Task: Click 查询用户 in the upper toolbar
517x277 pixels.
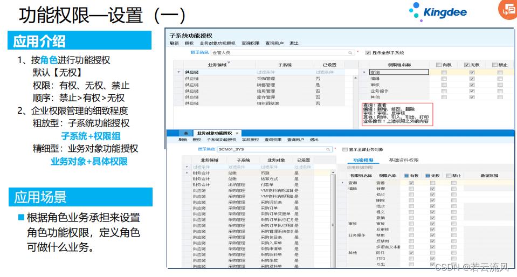Action: (x=274, y=43)
